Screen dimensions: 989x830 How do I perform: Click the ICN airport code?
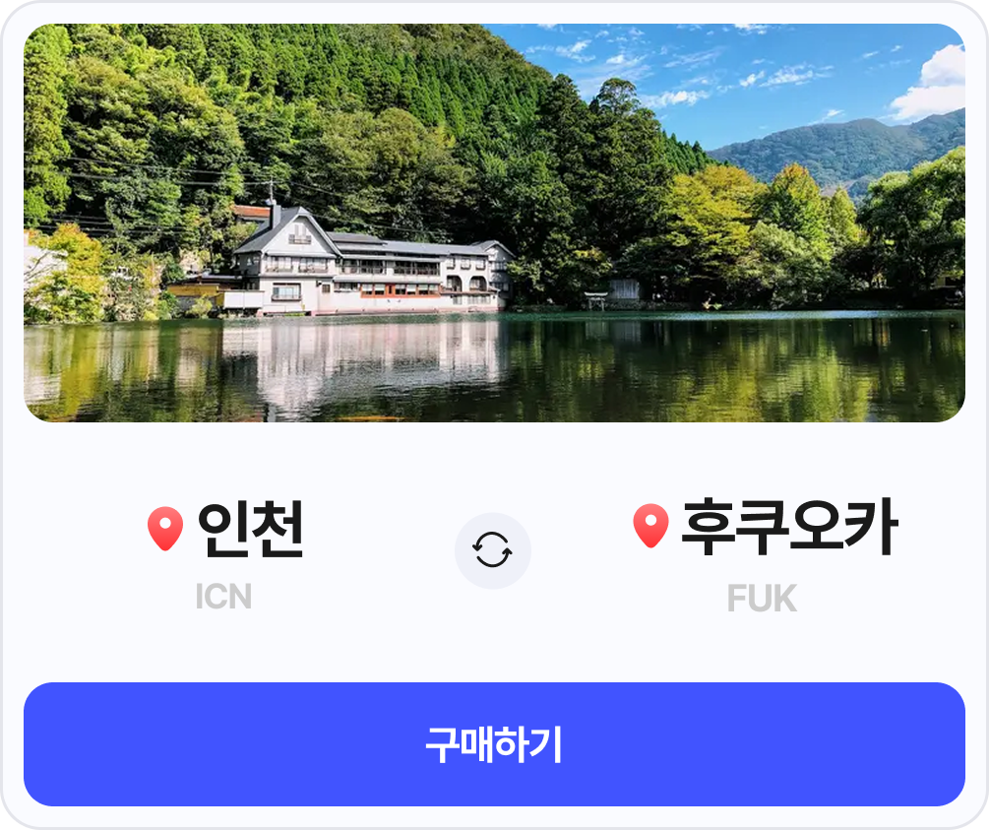[224, 597]
